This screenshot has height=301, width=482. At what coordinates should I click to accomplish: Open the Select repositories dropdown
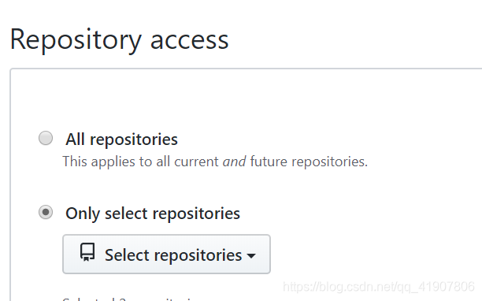point(166,255)
